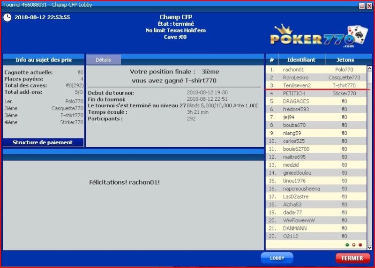Viewport: 375px width, 268px height.
Task: Click the green status dot
Action: (347, 245)
